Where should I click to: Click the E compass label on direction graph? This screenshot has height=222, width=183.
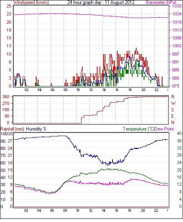click(x=172, y=116)
